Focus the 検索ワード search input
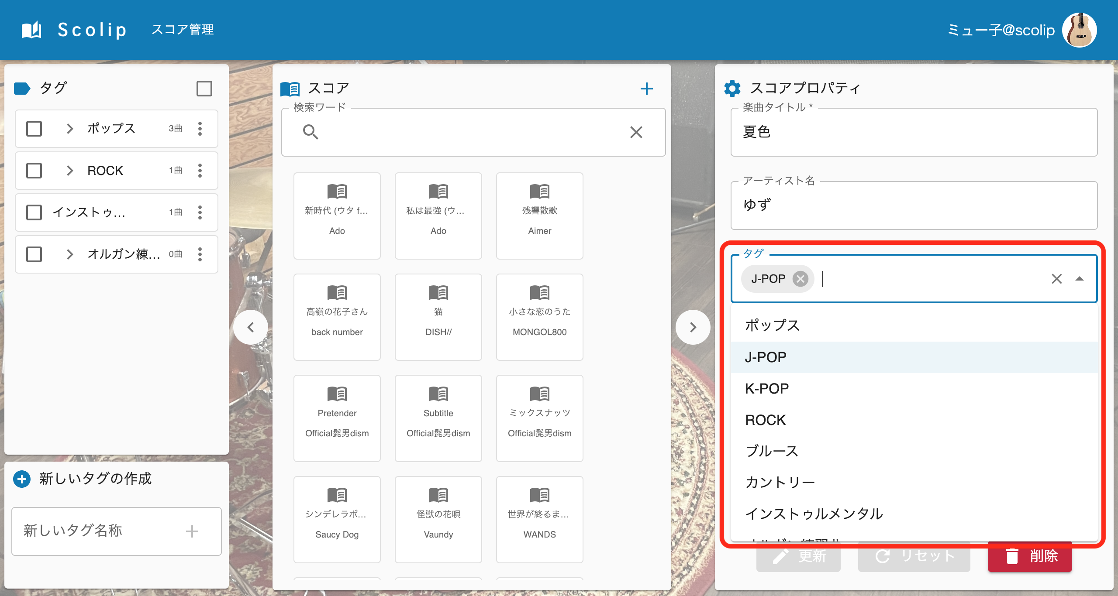 tap(473, 132)
